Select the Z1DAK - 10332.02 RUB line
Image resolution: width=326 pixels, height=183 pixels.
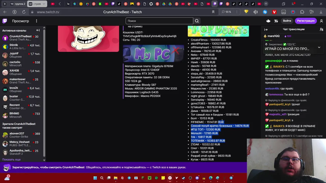(x=205, y=144)
